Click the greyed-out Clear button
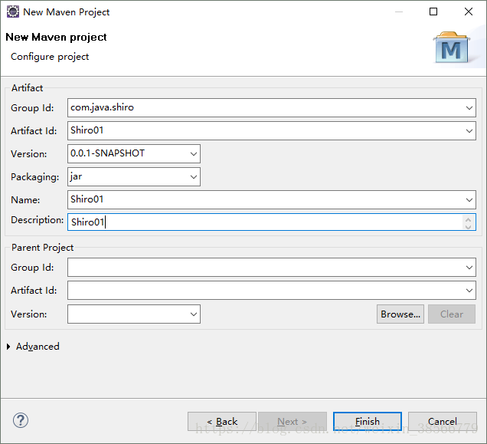Image resolution: width=487 pixels, height=444 pixels. pyautogui.click(x=452, y=314)
